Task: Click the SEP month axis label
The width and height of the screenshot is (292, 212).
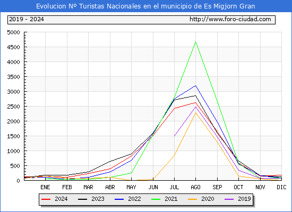Action: [217, 187]
